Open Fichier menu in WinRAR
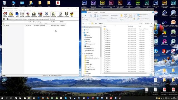Image resolution: width=178 pixels, height=100 pixels. pos(4,11)
